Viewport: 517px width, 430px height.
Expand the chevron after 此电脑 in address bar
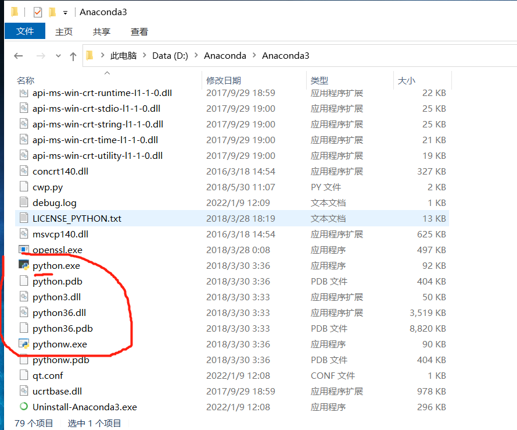tap(145, 55)
